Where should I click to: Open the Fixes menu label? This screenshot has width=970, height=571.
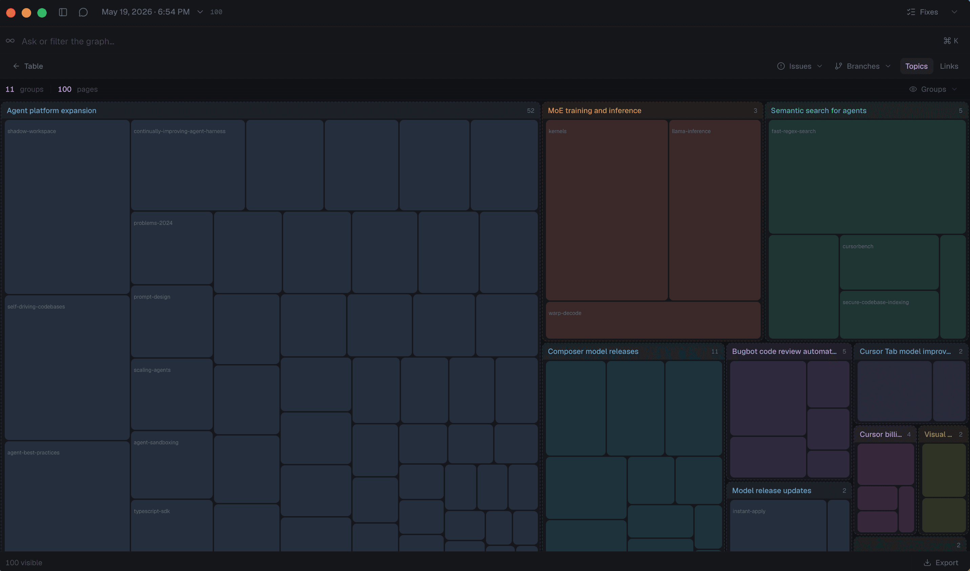929,12
